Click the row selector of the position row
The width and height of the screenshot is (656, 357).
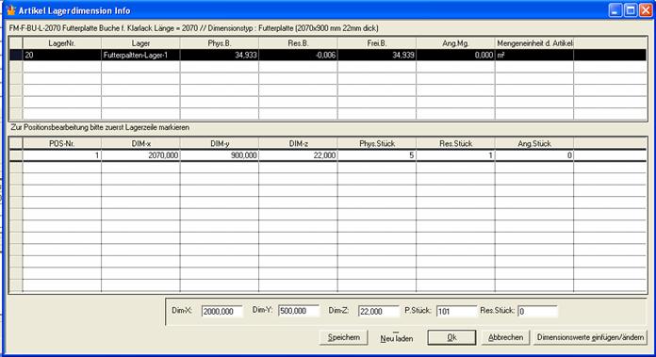pyautogui.click(x=16, y=155)
